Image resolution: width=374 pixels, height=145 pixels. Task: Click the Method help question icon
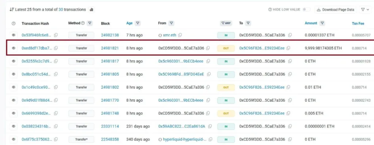point(83,23)
